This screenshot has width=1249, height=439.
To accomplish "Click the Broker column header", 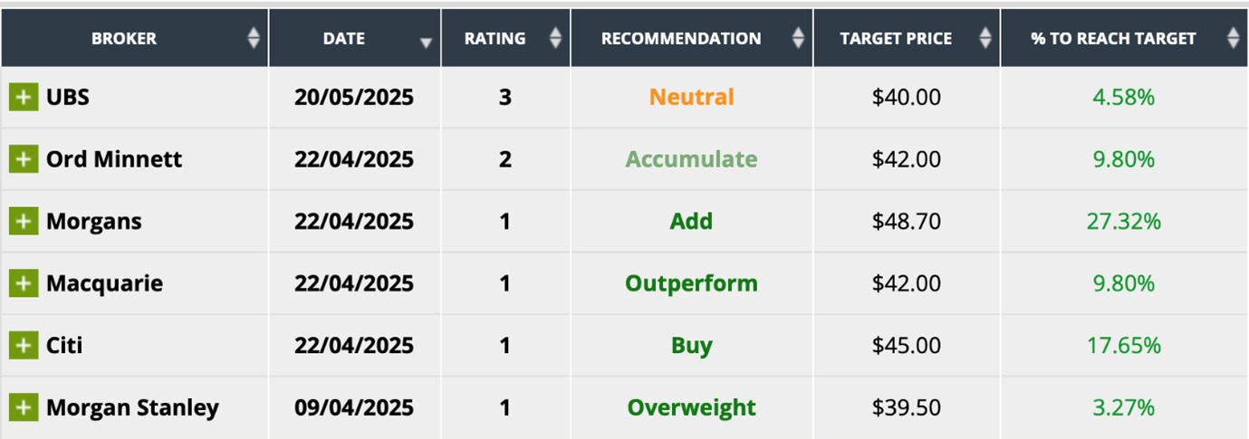I will [x=124, y=38].
